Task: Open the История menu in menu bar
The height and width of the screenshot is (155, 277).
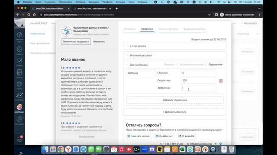Action: point(81,2)
